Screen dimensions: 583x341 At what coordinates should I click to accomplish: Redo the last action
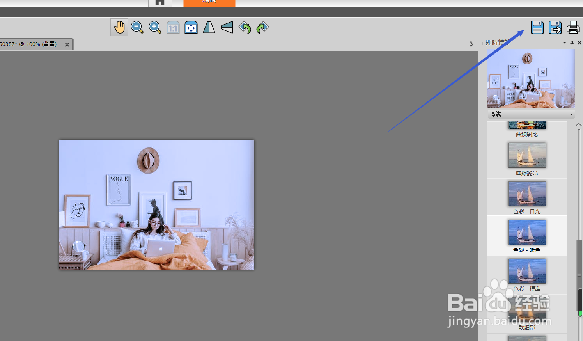pyautogui.click(x=263, y=27)
